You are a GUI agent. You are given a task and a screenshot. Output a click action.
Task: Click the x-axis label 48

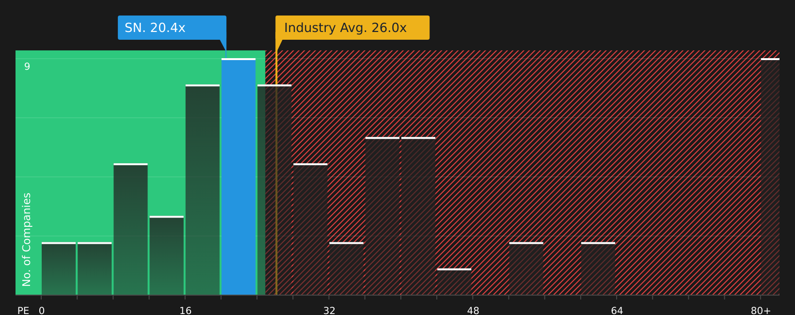[x=473, y=311]
